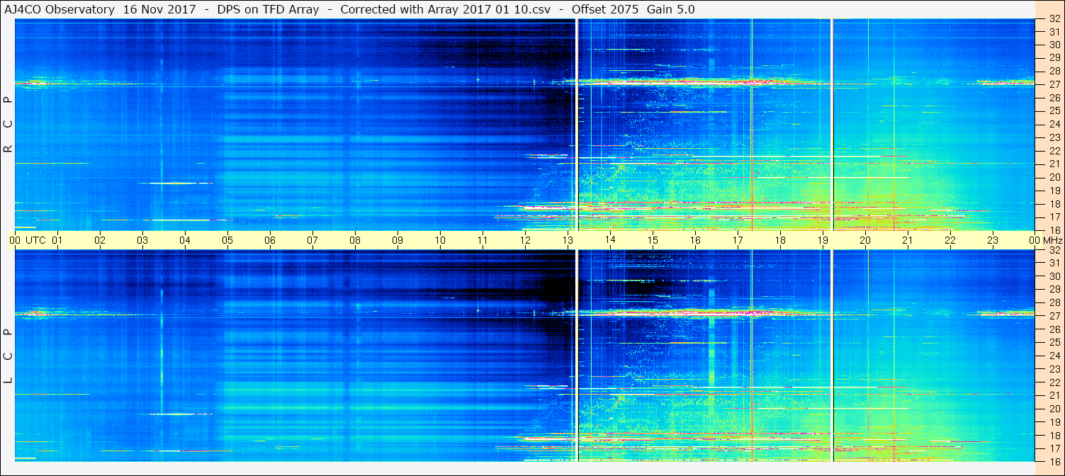This screenshot has width=1065, height=476.
Task: Select the 21 hour tick on time axis
Action: [908, 240]
